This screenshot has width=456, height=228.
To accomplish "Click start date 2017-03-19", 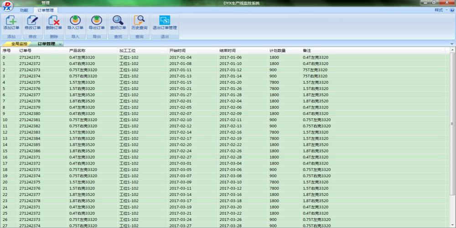I will (181, 207).
